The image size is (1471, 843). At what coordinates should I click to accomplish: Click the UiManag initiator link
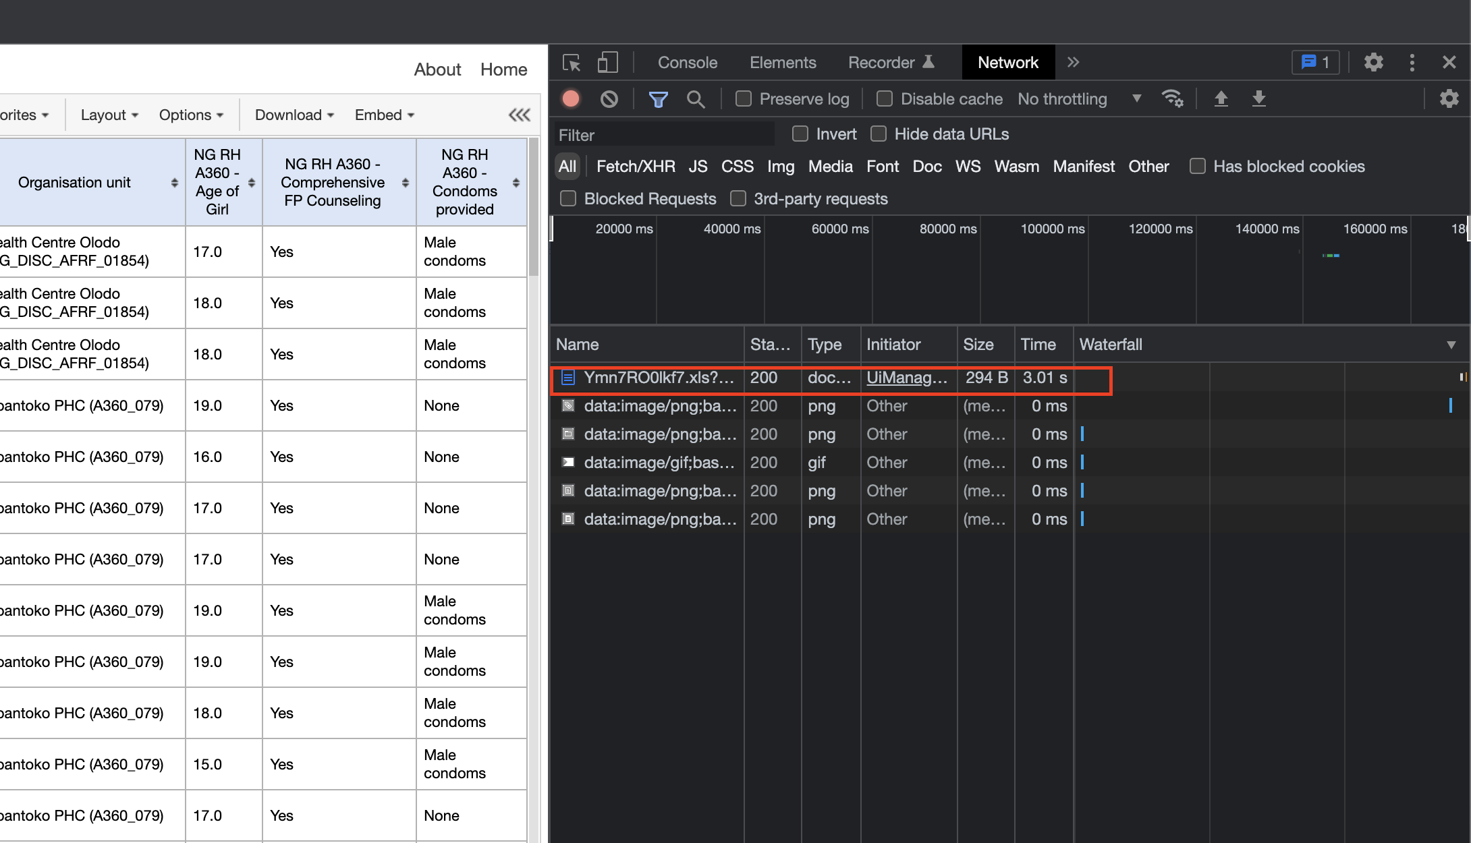click(906, 378)
